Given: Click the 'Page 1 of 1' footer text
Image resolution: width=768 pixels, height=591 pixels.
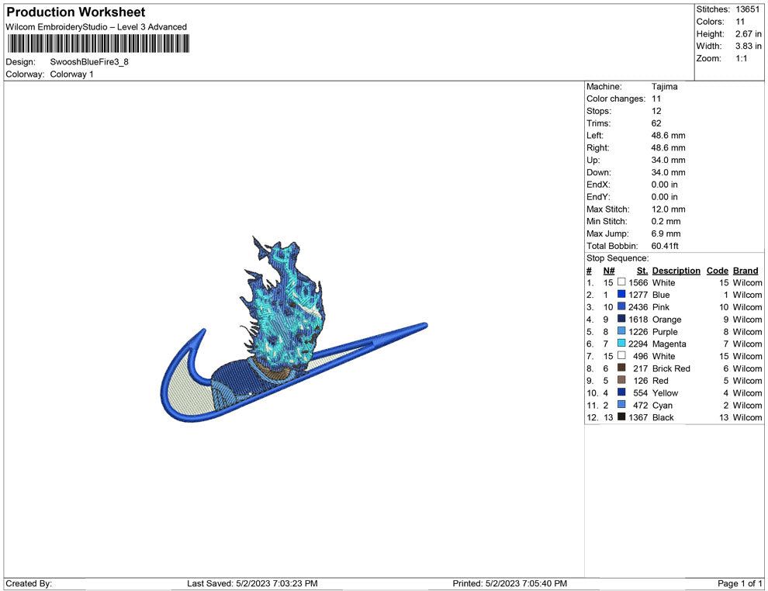Looking at the screenshot, I should (x=739, y=583).
